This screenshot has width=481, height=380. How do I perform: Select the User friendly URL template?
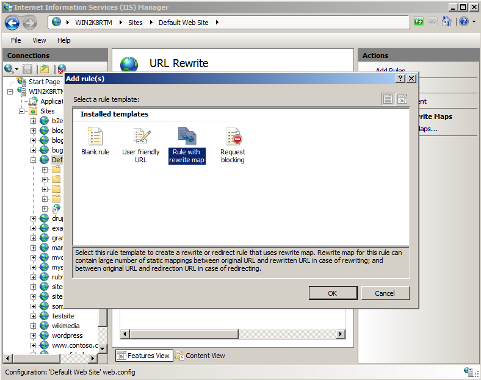[x=141, y=146]
